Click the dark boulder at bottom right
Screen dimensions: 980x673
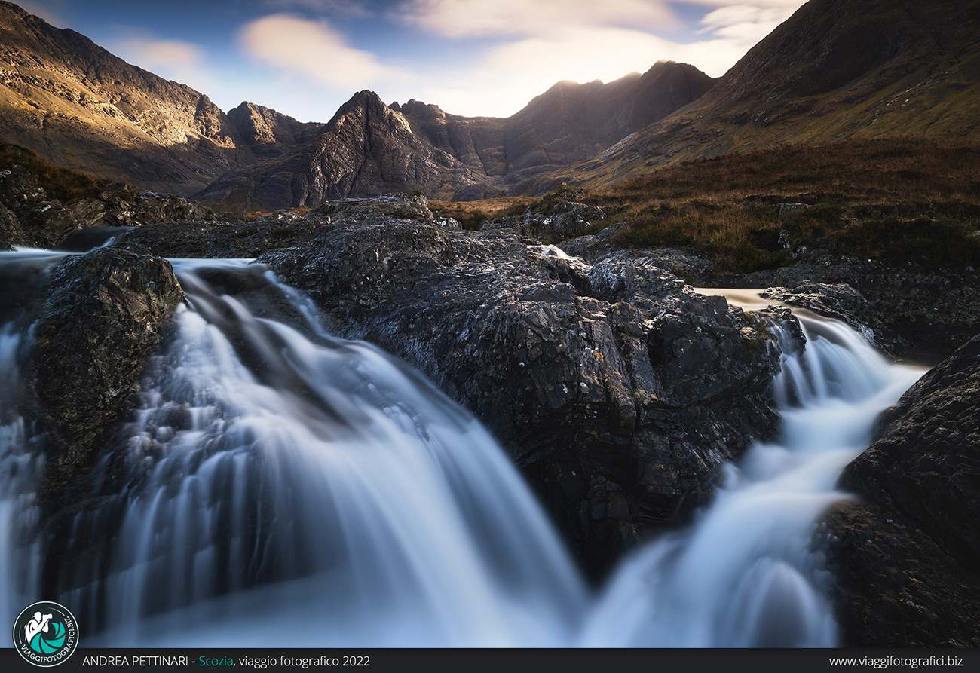point(912,512)
